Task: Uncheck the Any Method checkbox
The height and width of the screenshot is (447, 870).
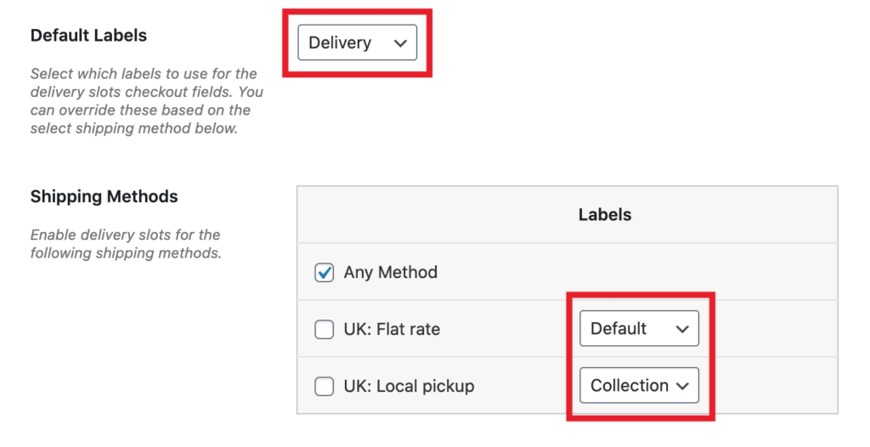Action: click(x=324, y=273)
